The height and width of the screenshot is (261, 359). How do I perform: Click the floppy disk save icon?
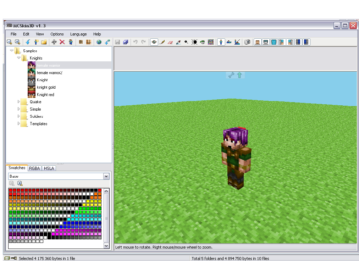point(117,42)
